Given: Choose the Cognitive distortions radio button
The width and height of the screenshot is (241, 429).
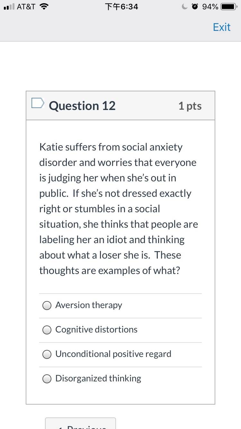Looking at the screenshot, I should 47,330.
